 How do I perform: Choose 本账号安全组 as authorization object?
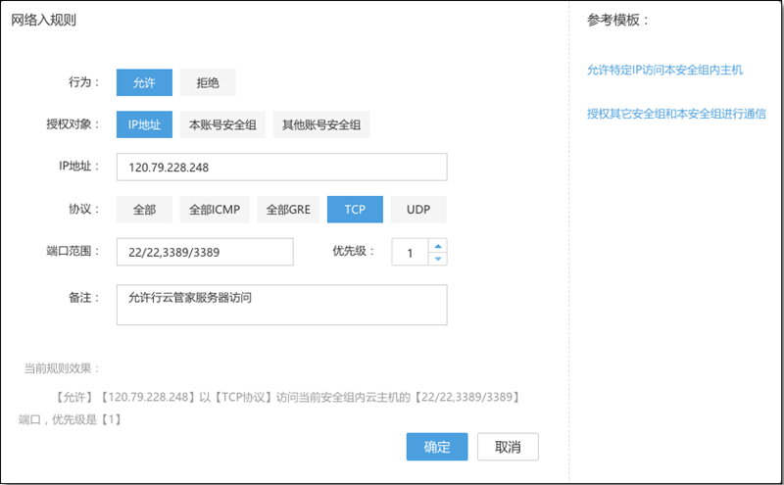[x=222, y=124]
